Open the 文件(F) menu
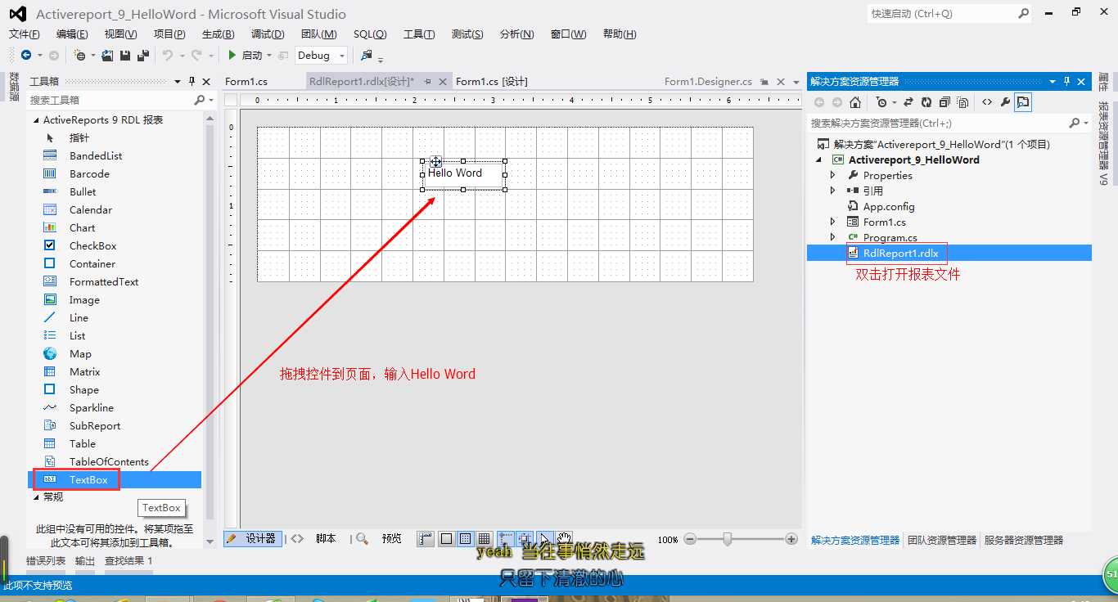This screenshot has height=602, width=1118. pos(25,34)
